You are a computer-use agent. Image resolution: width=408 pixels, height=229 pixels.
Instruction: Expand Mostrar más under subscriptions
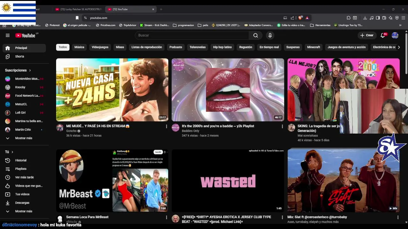(24, 138)
